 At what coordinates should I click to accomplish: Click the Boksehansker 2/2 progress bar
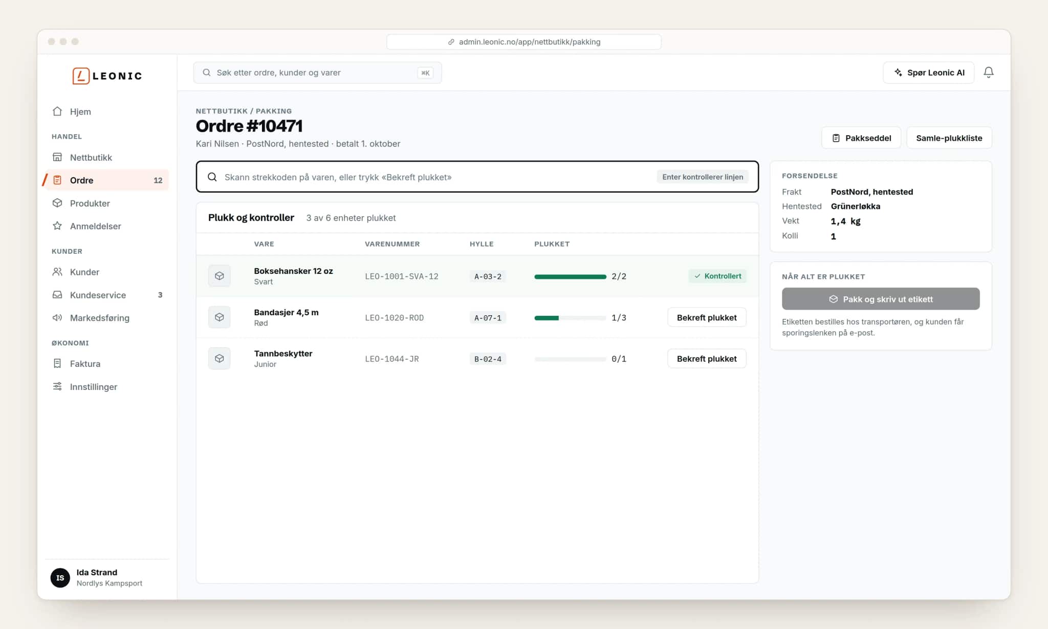point(570,276)
